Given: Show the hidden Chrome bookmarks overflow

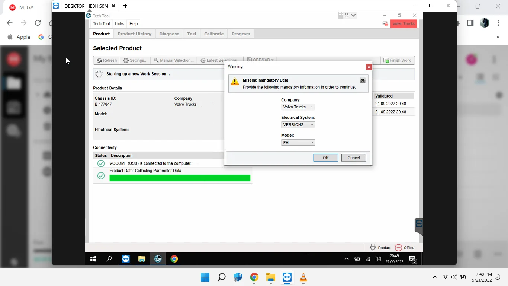Looking at the screenshot, I should pyautogui.click(x=498, y=37).
